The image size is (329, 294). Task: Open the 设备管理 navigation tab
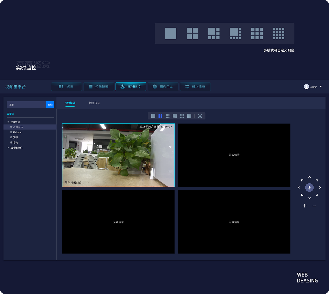click(x=99, y=87)
